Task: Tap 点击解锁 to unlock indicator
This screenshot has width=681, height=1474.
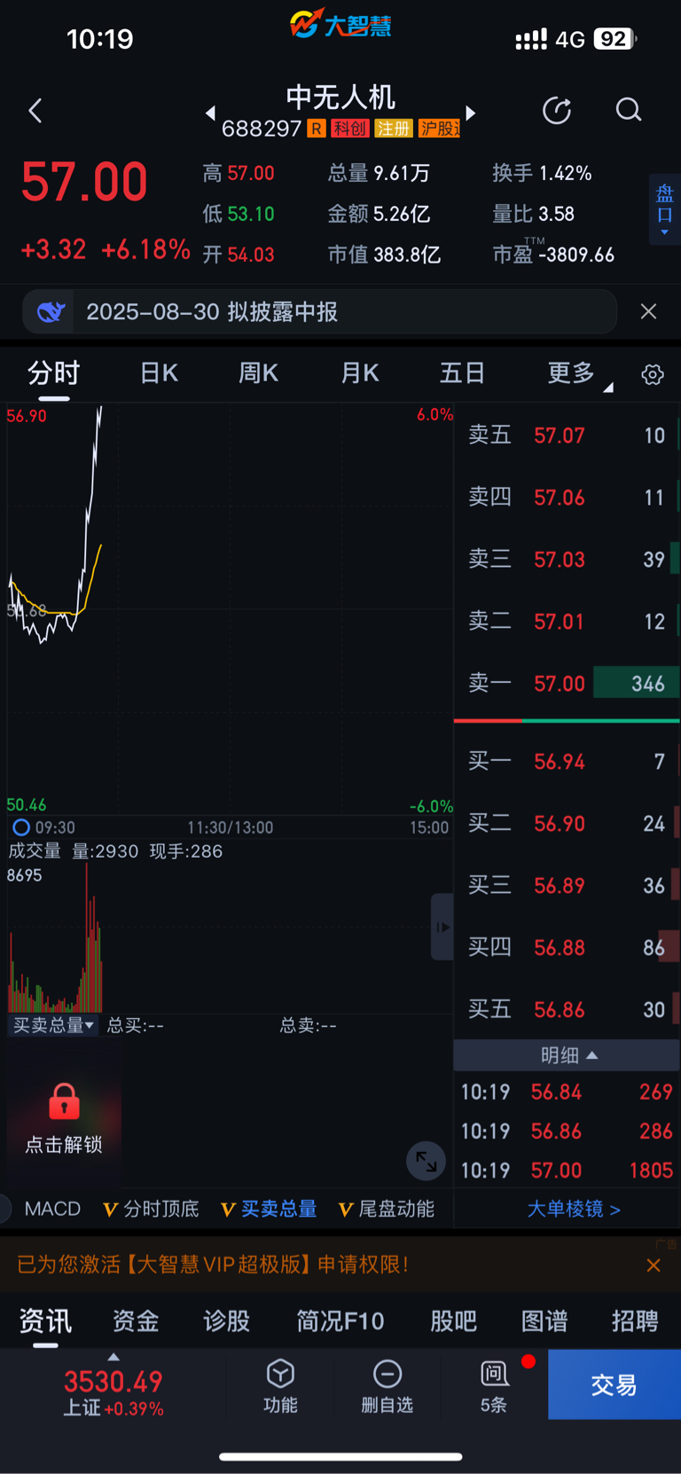Action: pos(64,1144)
